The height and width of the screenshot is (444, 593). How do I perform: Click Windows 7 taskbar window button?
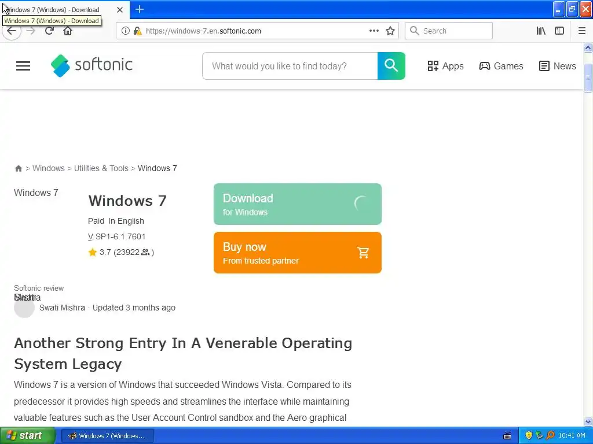(x=107, y=436)
